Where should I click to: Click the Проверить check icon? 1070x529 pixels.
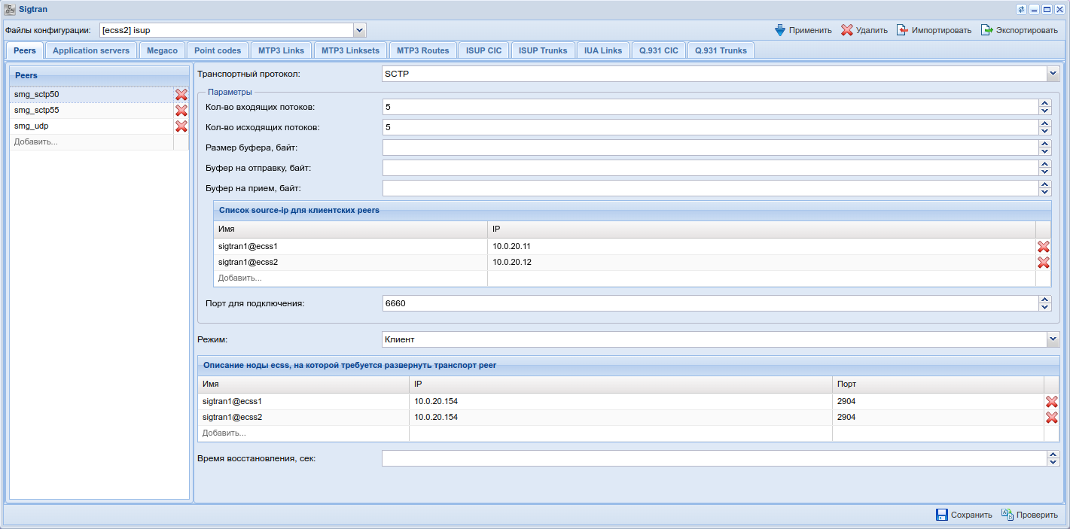click(1008, 515)
